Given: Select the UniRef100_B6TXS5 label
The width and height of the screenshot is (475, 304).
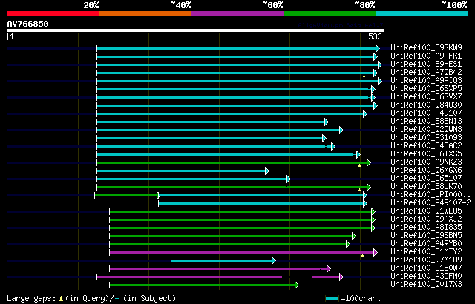Looking at the screenshot, I should click(x=426, y=154).
